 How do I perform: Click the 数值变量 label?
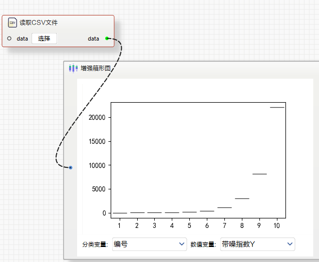[x=203, y=244]
